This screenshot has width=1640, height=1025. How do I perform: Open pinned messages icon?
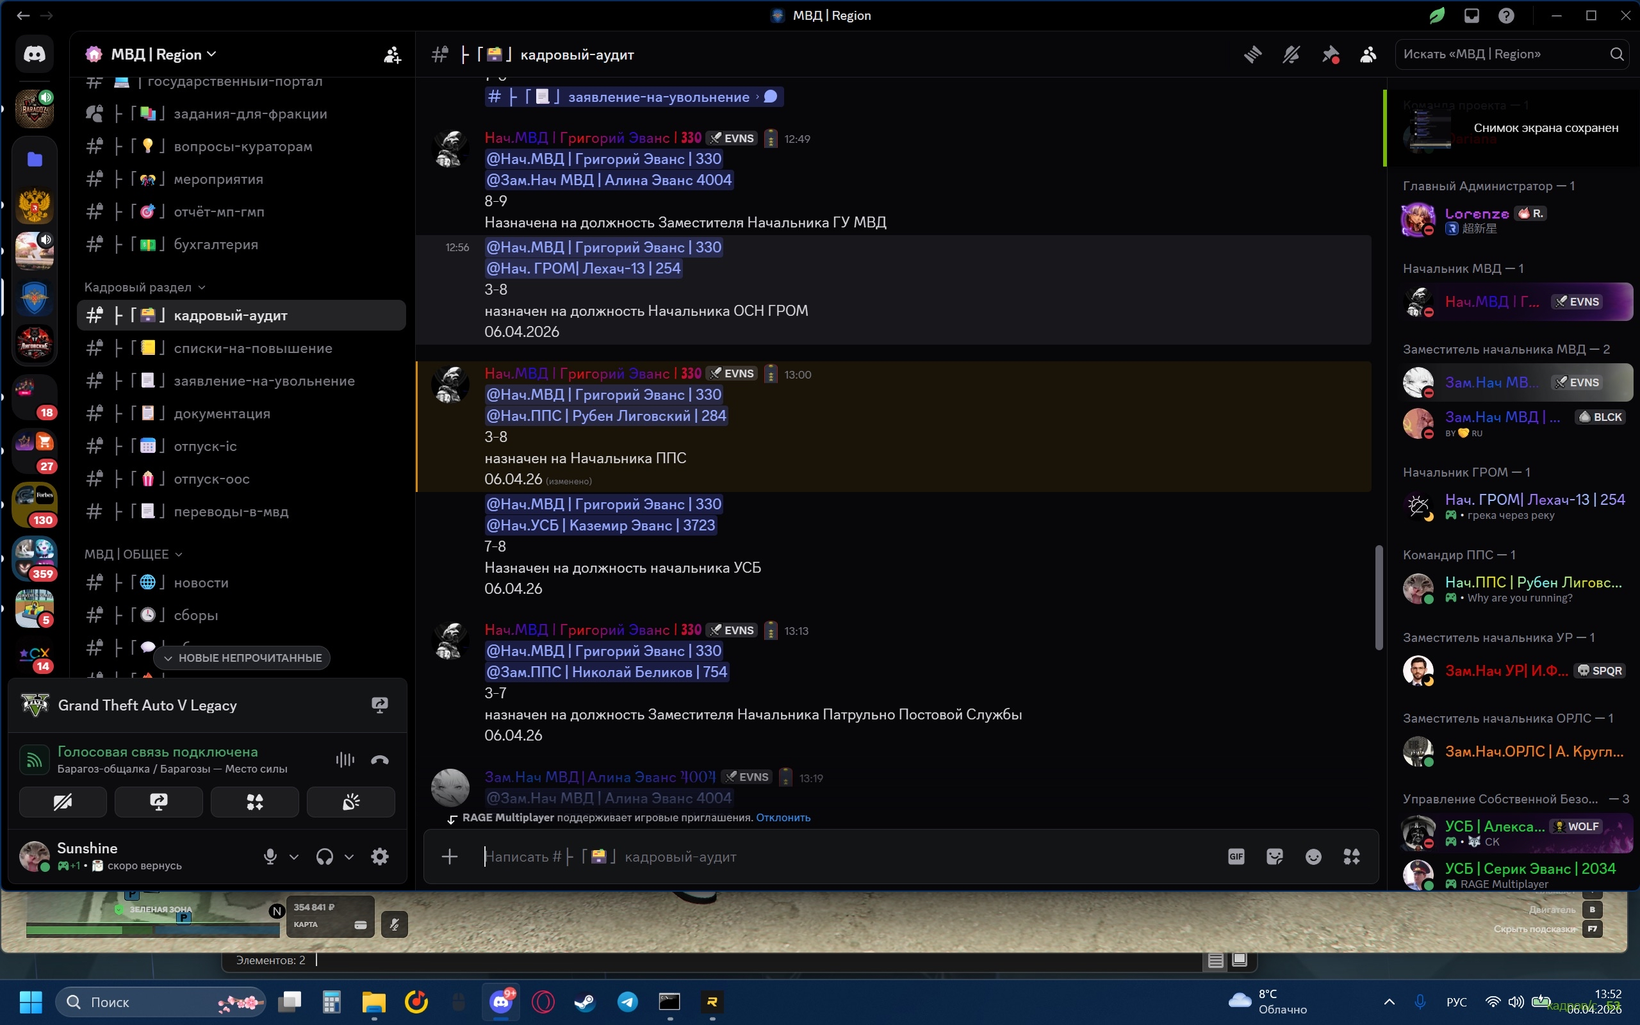pos(1330,54)
